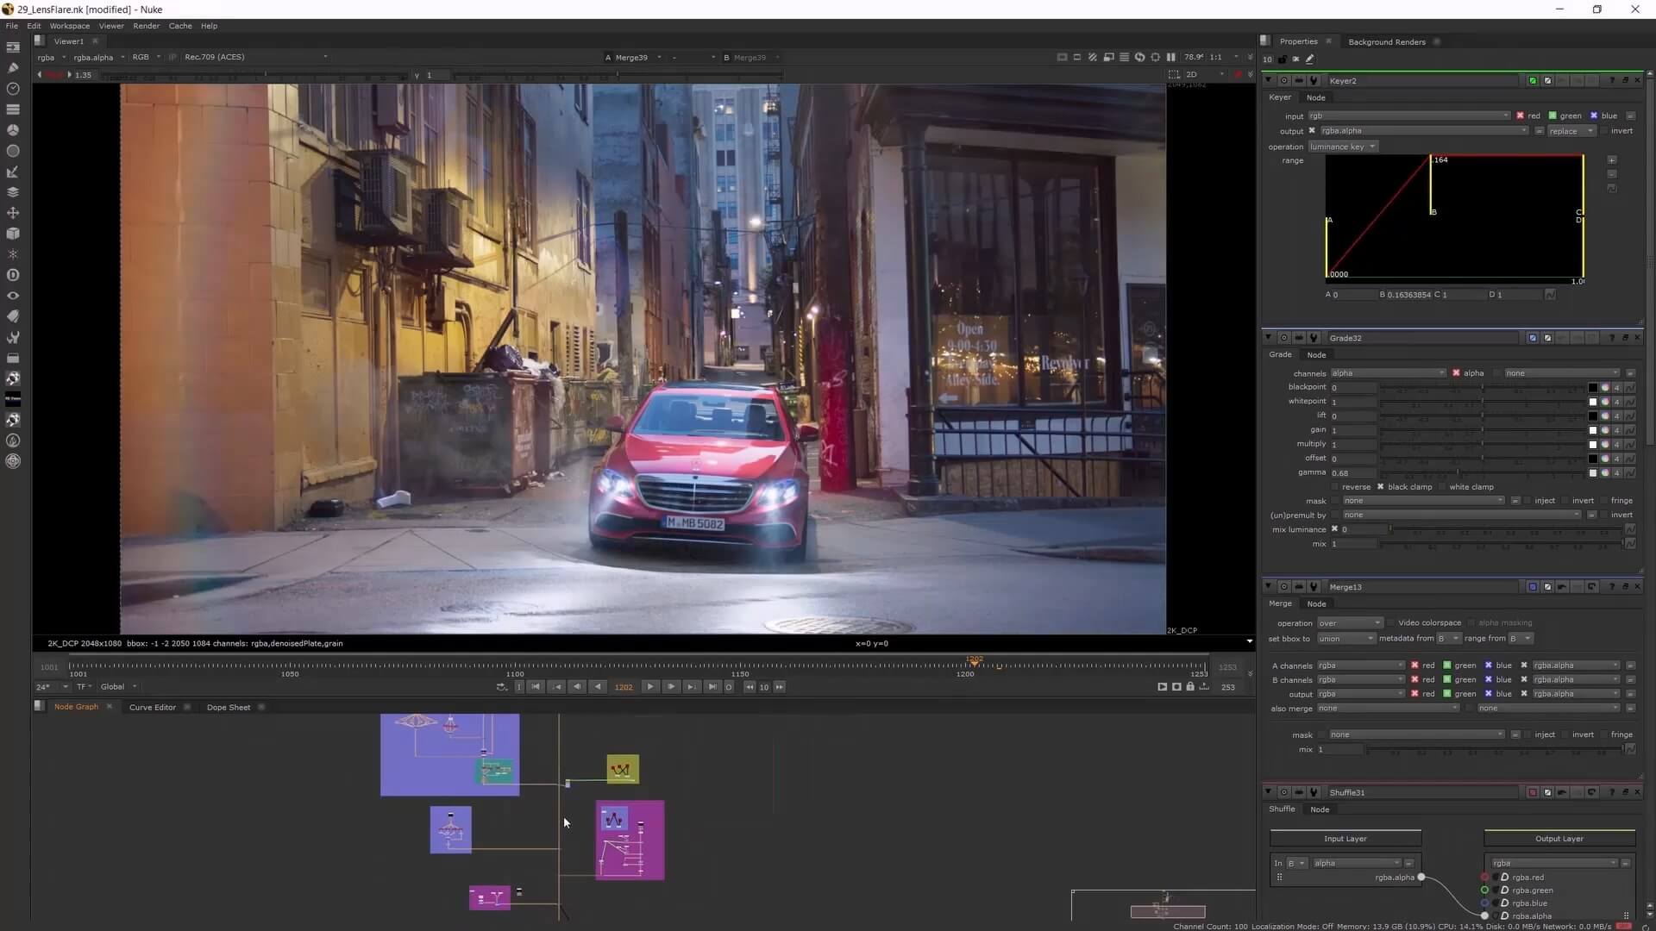Center Keyer2 node in node graph icon
This screenshot has height=931, width=1656.
1284,80
